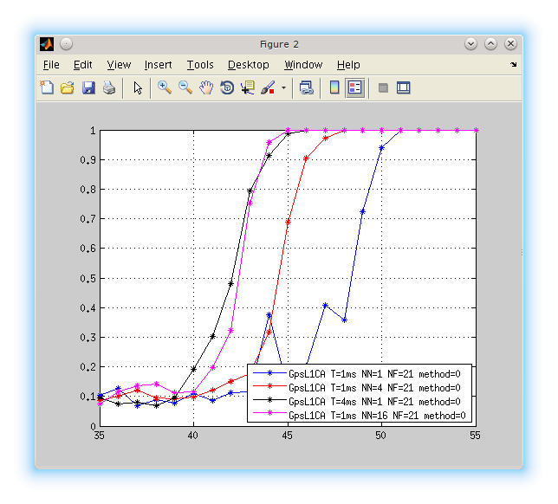Toggle the Insert Legend button
The height and width of the screenshot is (504, 558).
coord(354,87)
